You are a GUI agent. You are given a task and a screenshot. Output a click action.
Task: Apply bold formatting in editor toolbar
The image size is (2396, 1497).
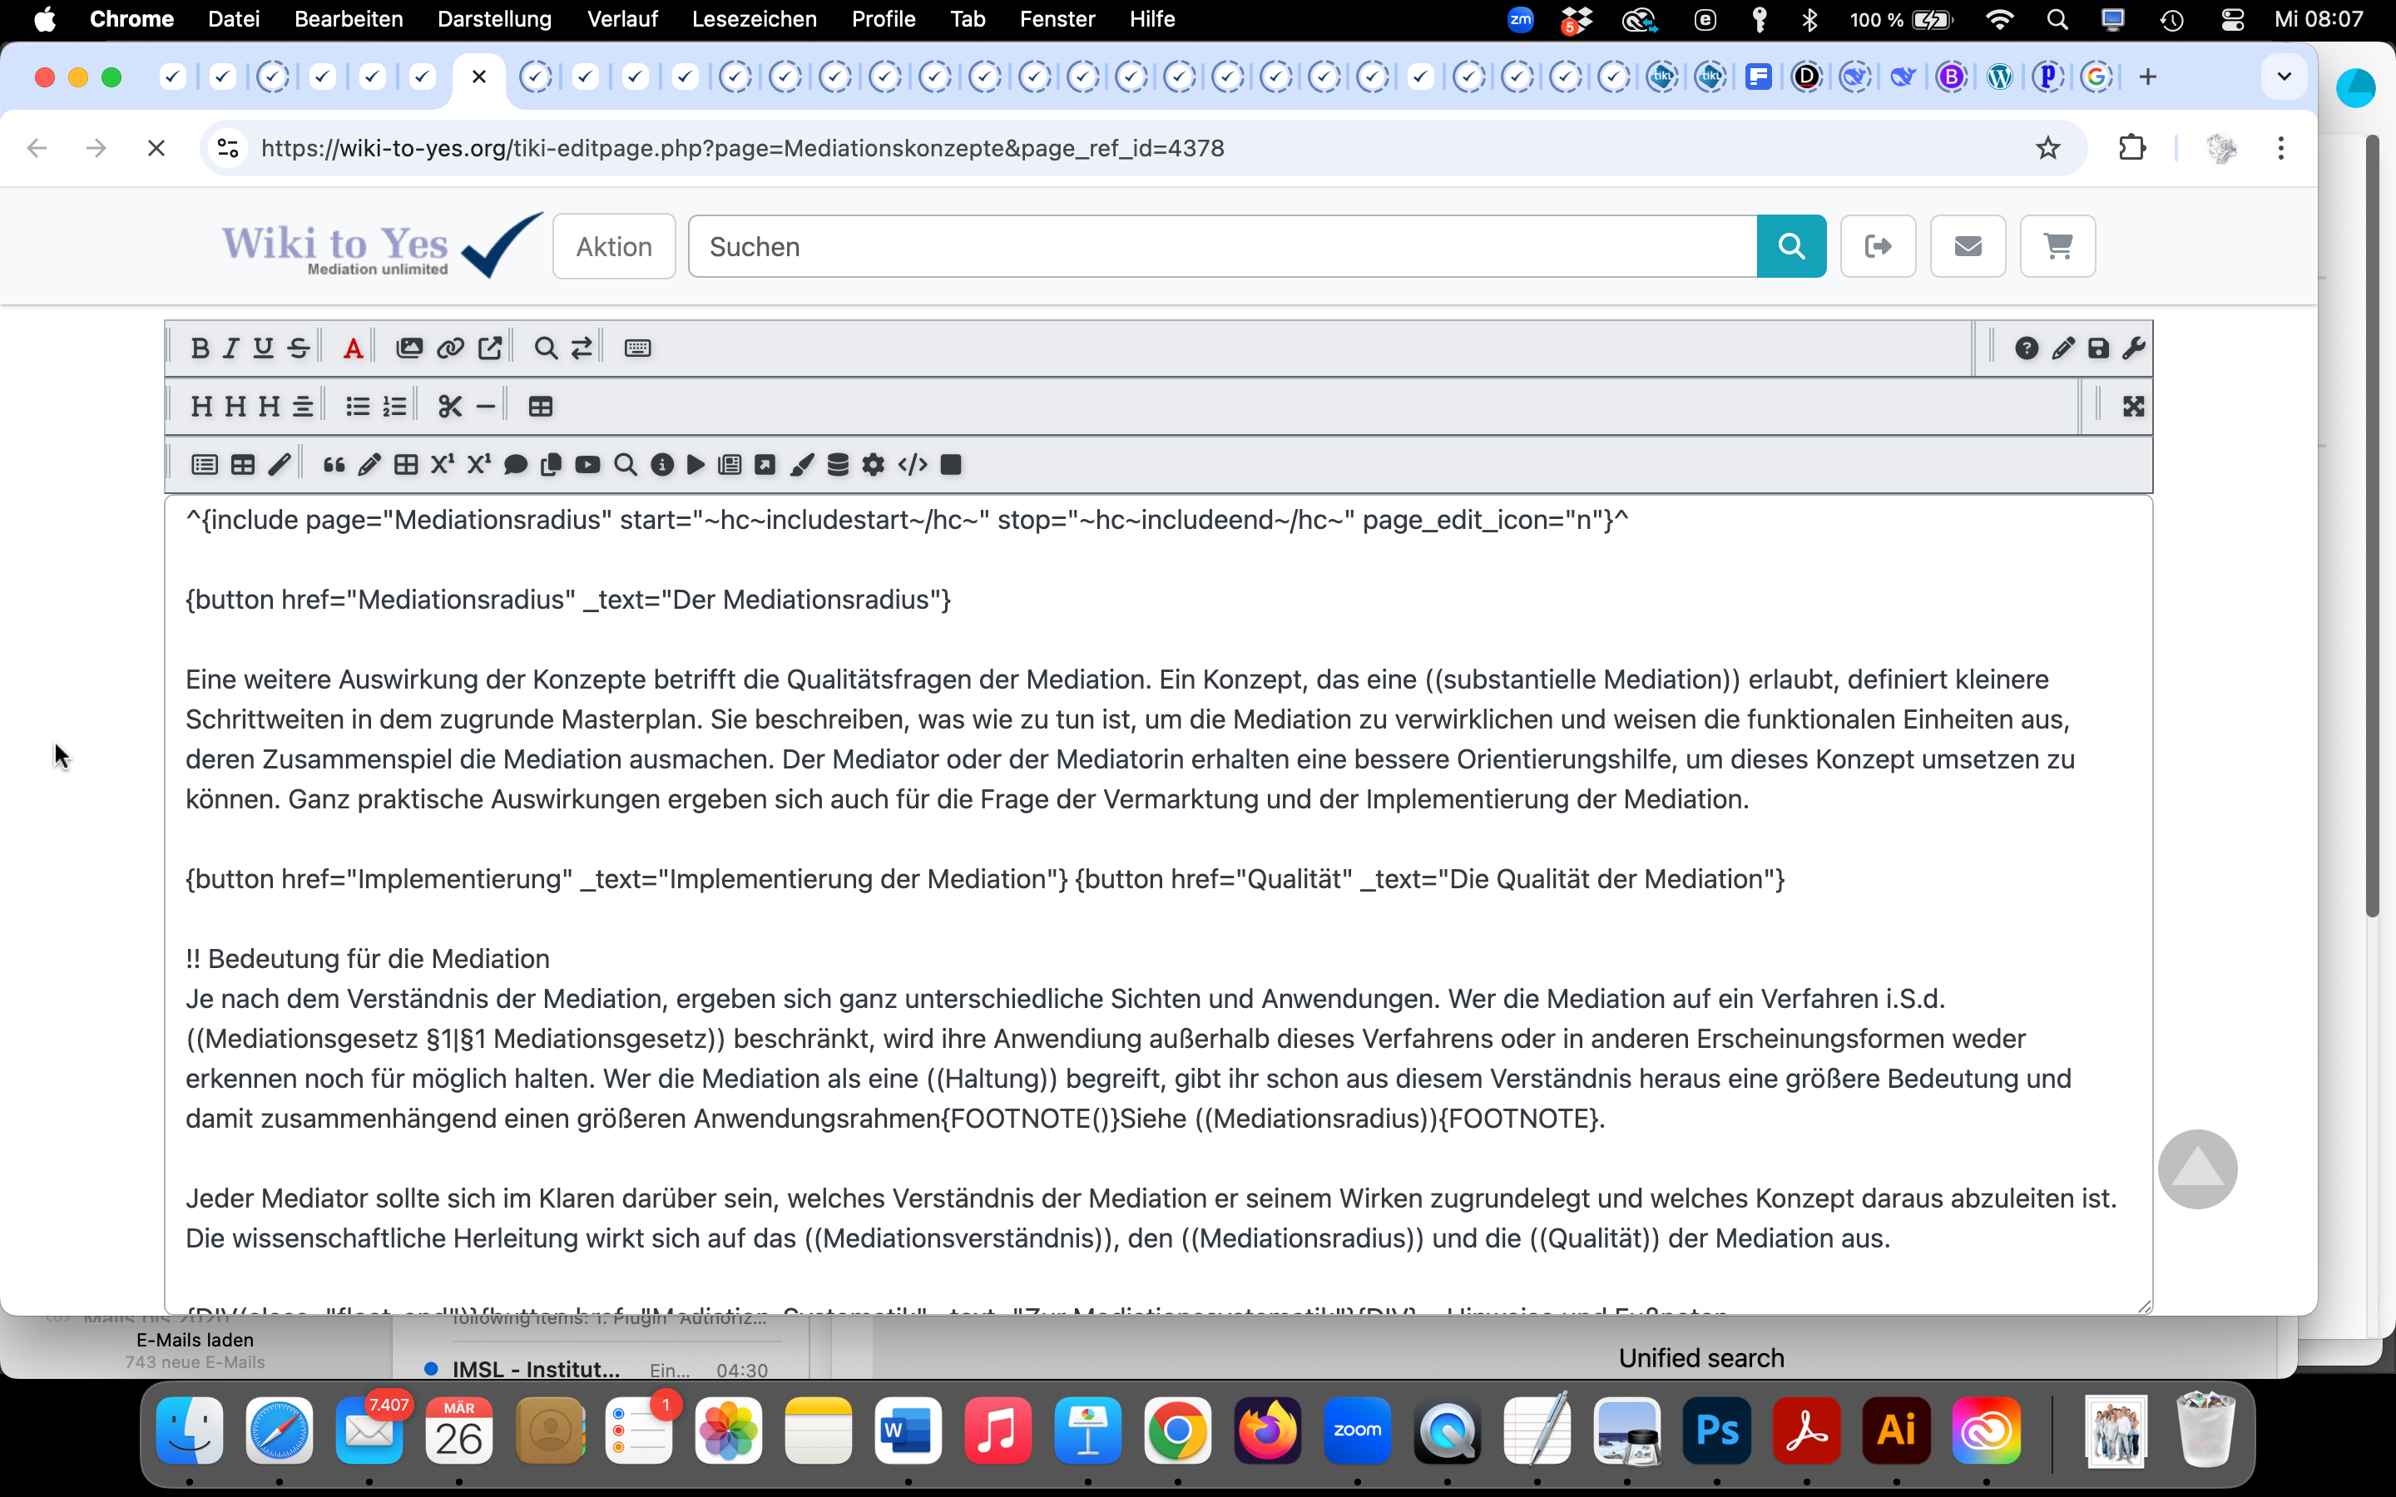(x=200, y=348)
